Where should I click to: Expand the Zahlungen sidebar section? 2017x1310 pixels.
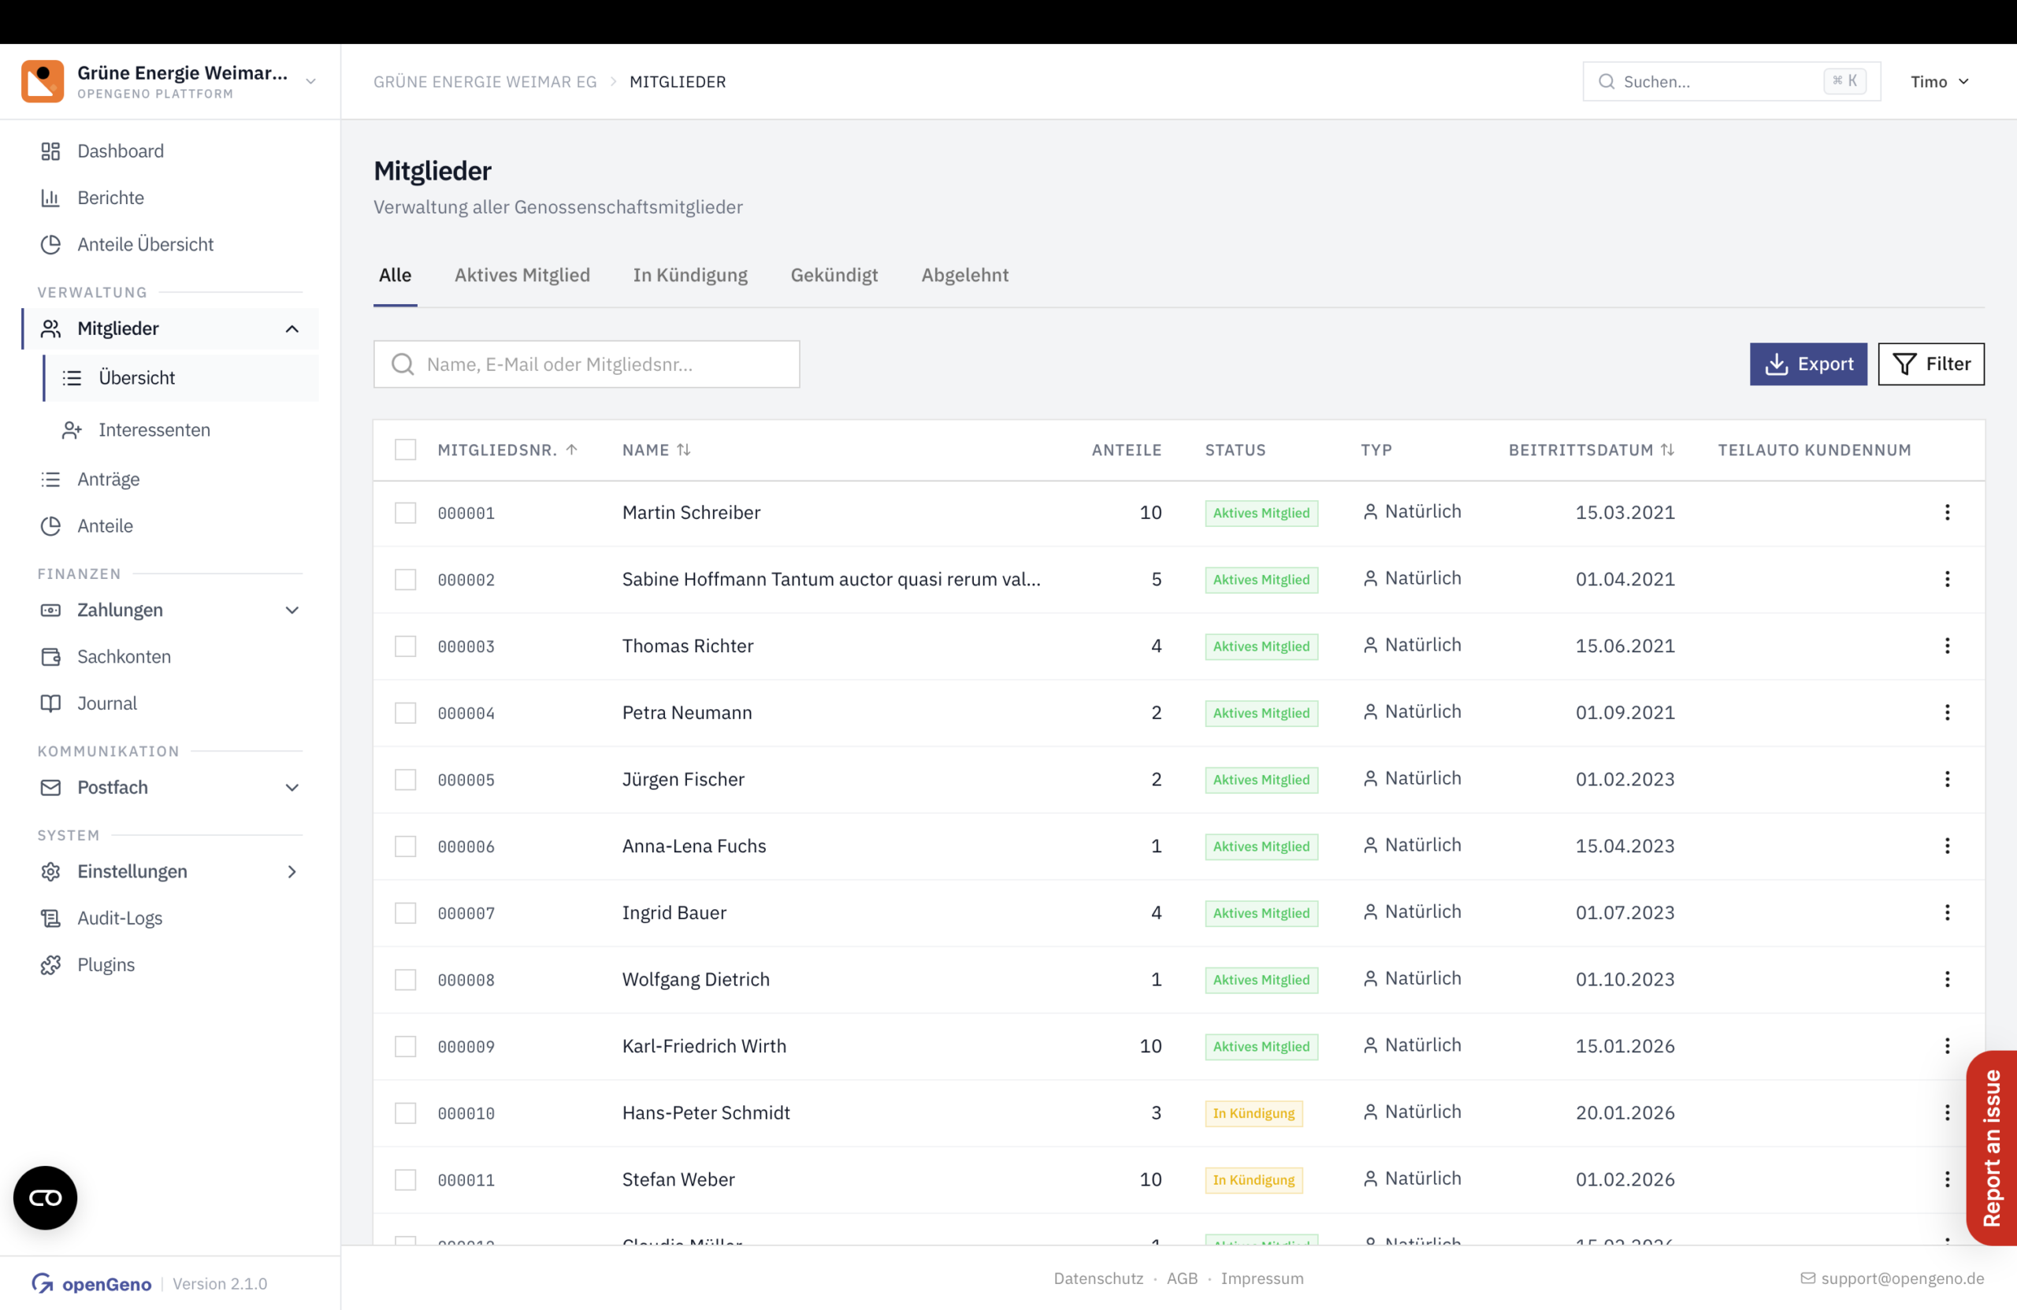[x=292, y=610]
